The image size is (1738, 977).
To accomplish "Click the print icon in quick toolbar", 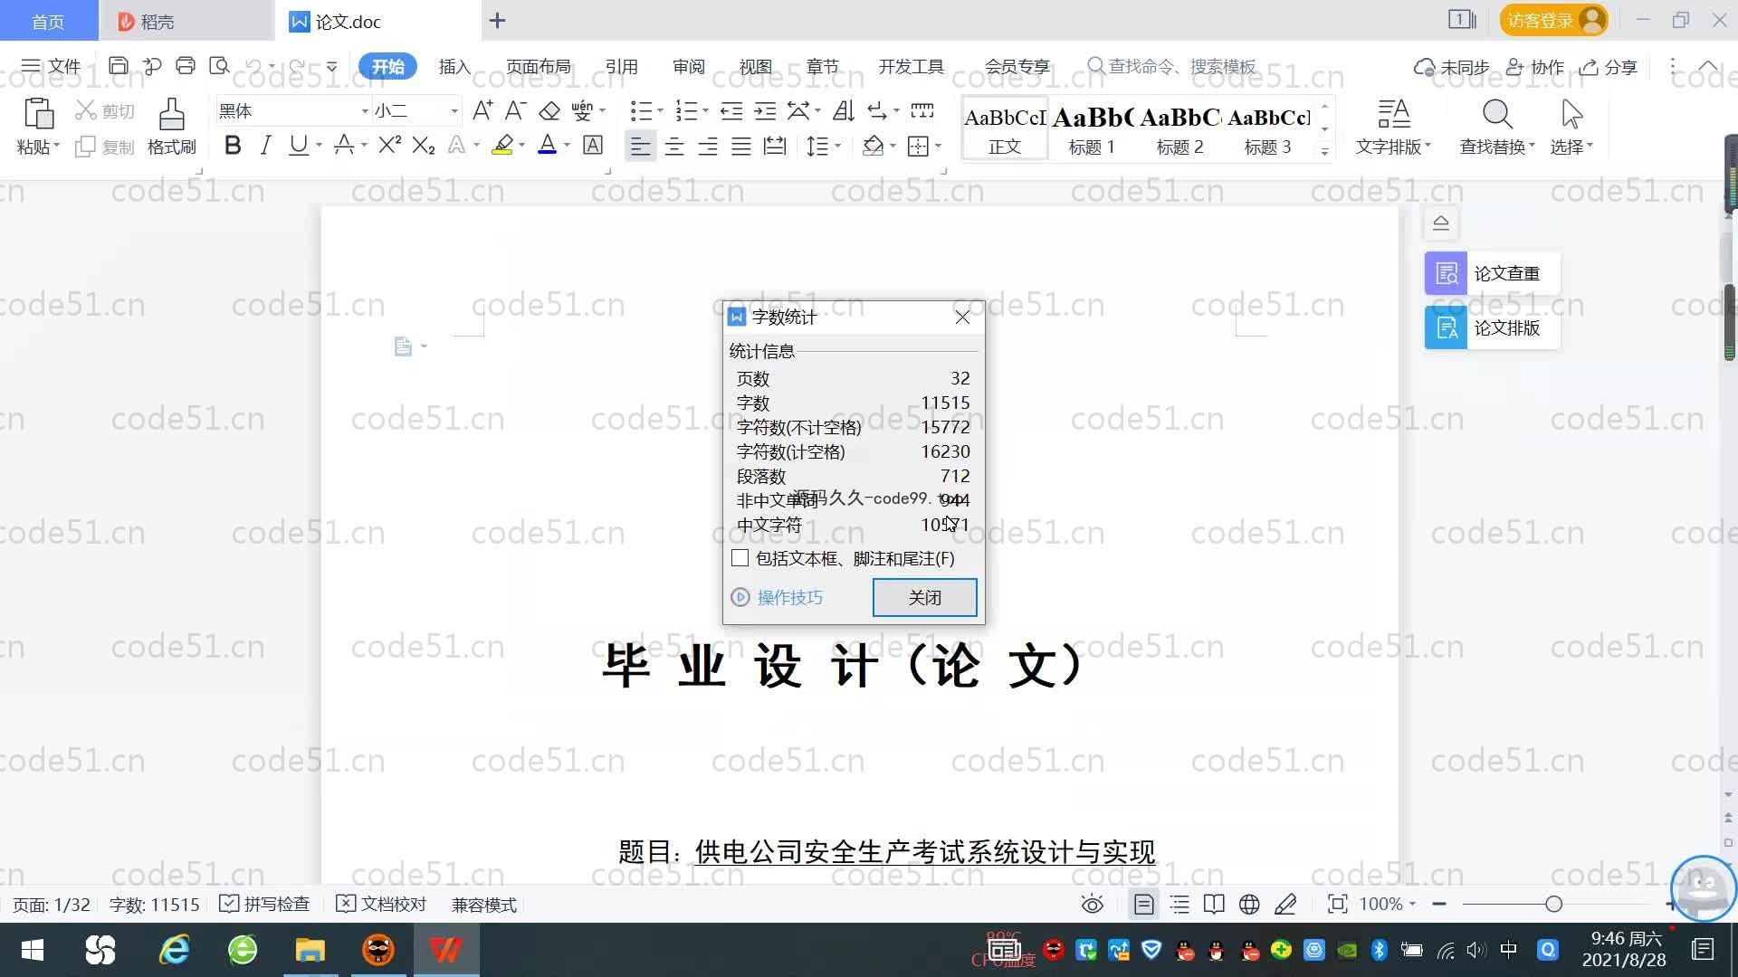I will pos(186,66).
